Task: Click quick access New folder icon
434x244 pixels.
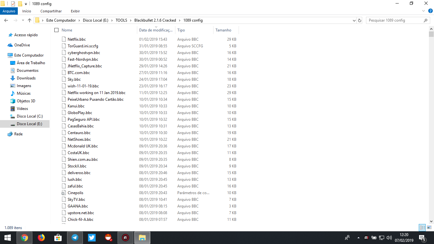Action: click(x=20, y=4)
